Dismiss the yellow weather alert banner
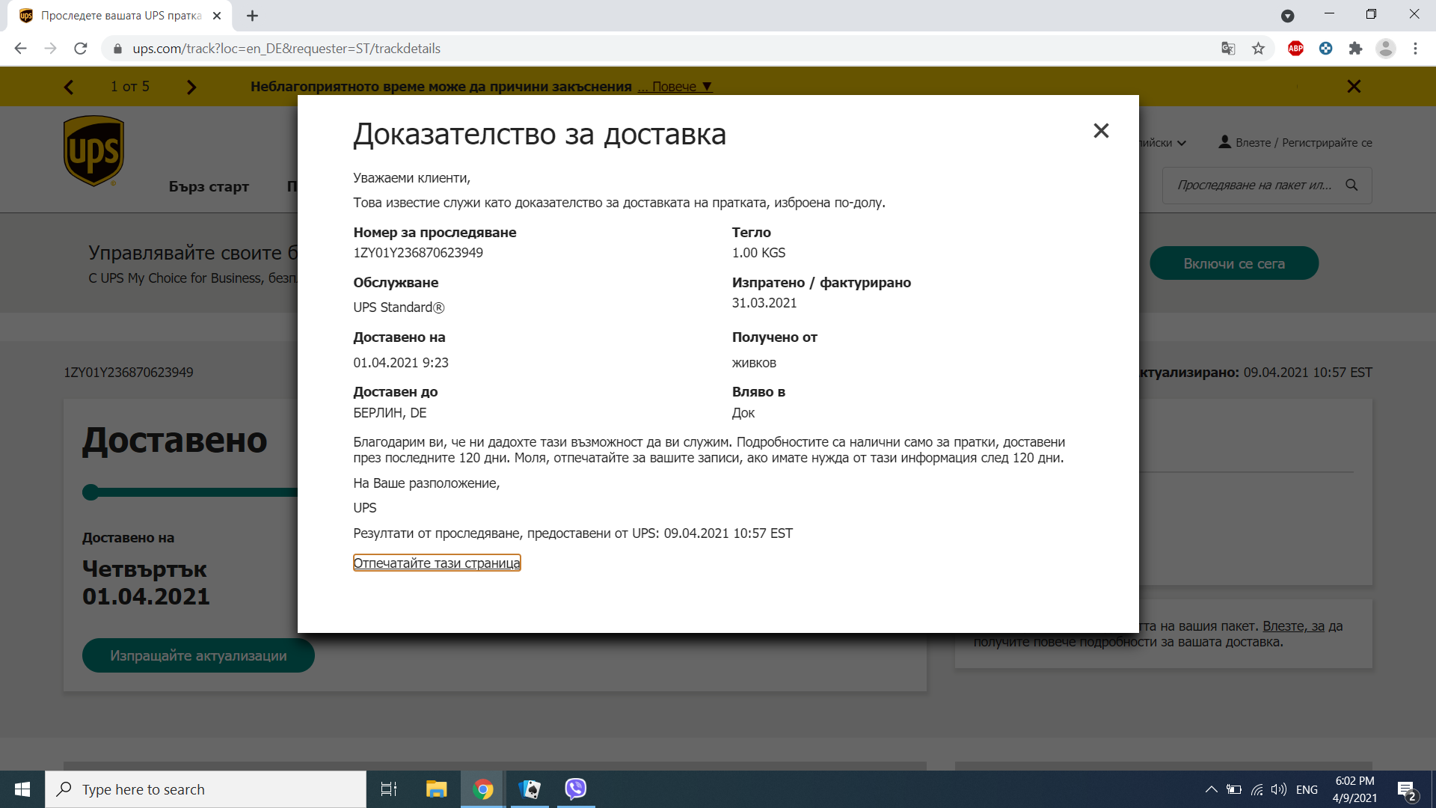Viewport: 1436px width, 808px height. click(x=1353, y=87)
